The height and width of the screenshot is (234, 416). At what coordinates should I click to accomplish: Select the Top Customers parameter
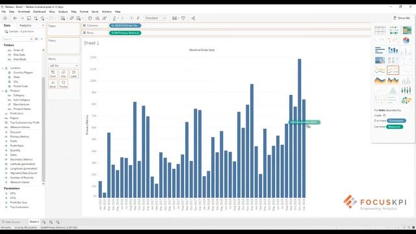[19, 207]
